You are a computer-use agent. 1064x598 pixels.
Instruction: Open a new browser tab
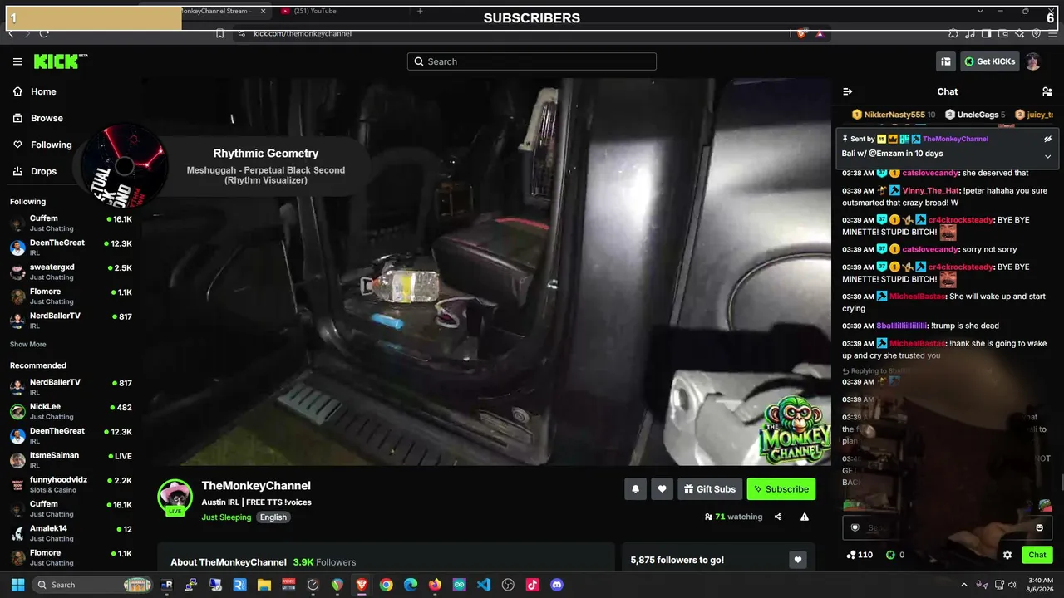(x=420, y=11)
